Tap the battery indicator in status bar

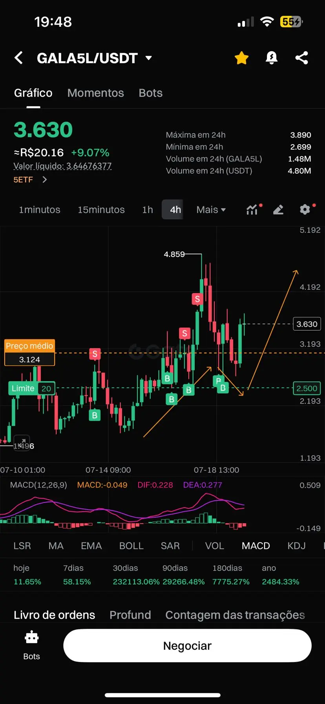pos(291,22)
